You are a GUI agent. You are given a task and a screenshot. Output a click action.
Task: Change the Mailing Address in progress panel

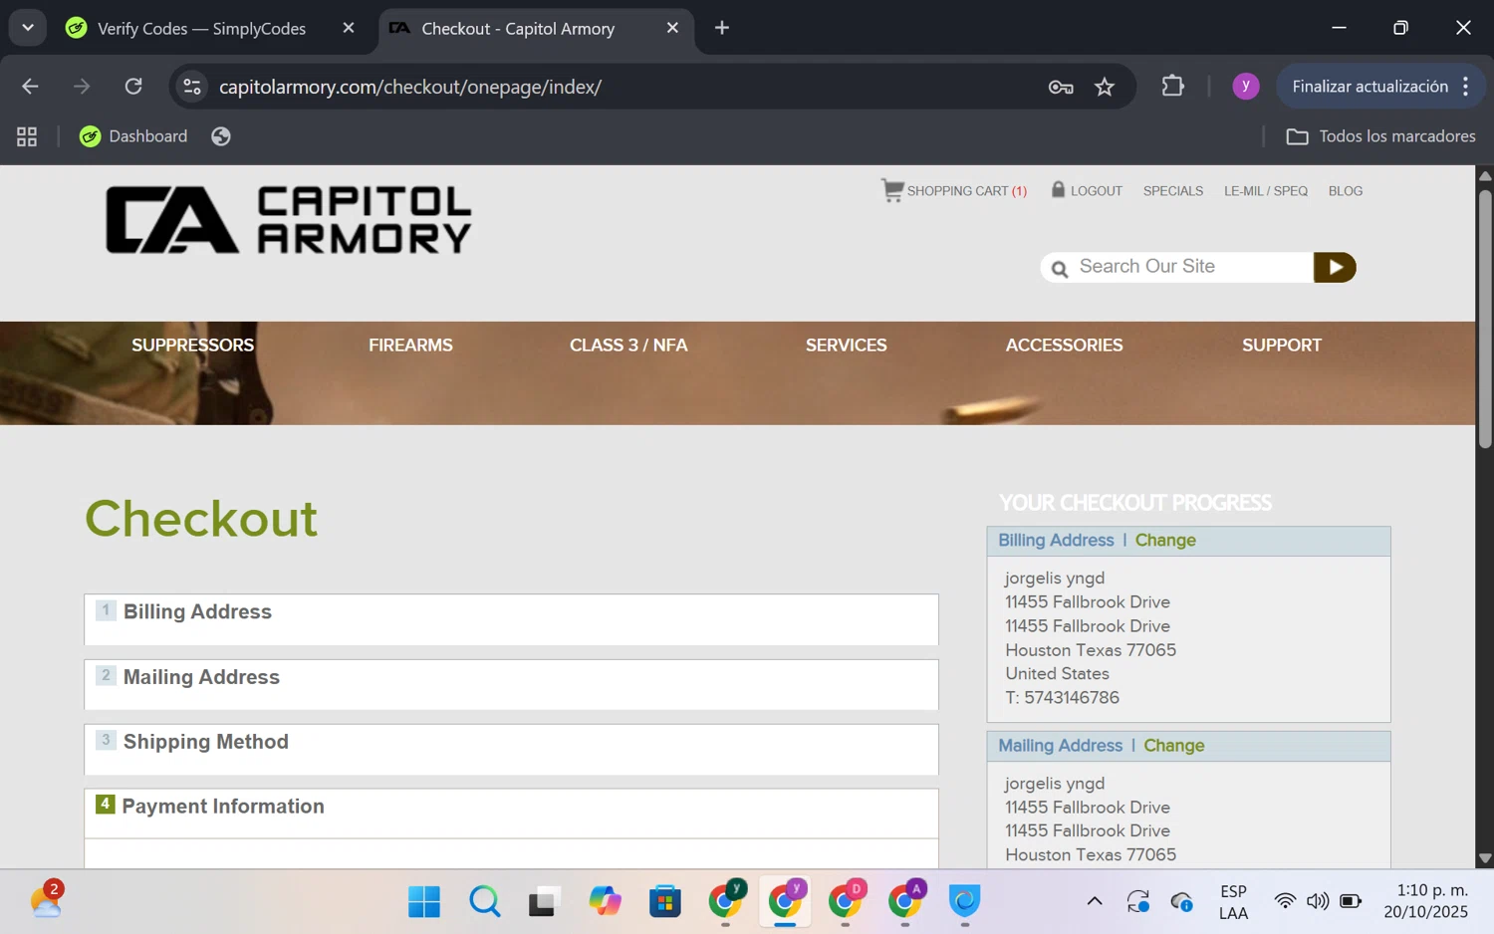[1173, 746]
